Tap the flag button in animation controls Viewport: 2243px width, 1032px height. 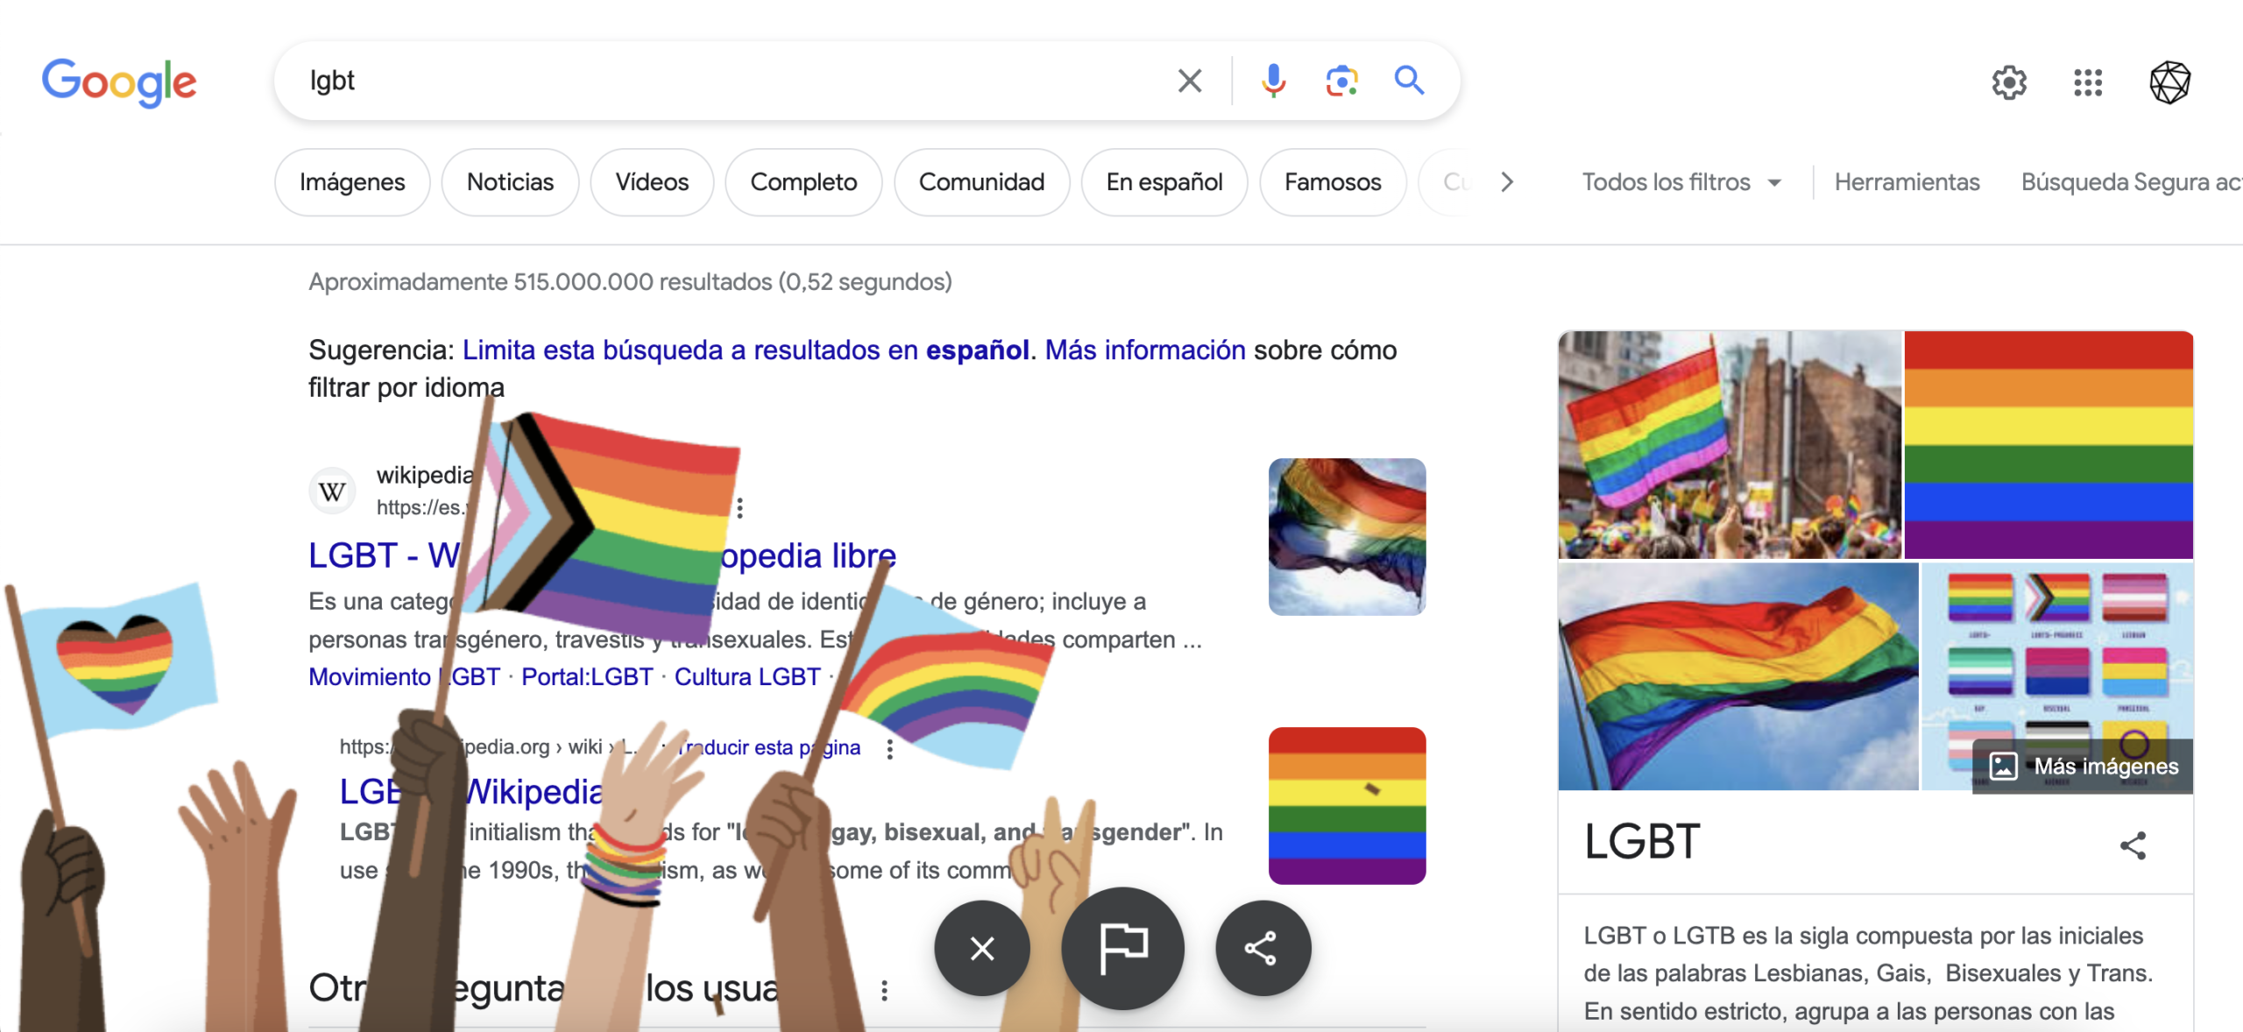(x=1122, y=948)
